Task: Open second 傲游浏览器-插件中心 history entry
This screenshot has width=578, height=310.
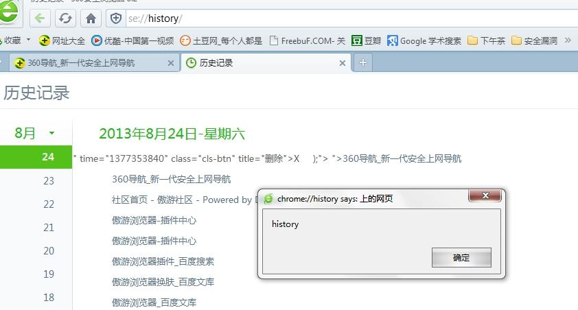Action: (x=154, y=241)
